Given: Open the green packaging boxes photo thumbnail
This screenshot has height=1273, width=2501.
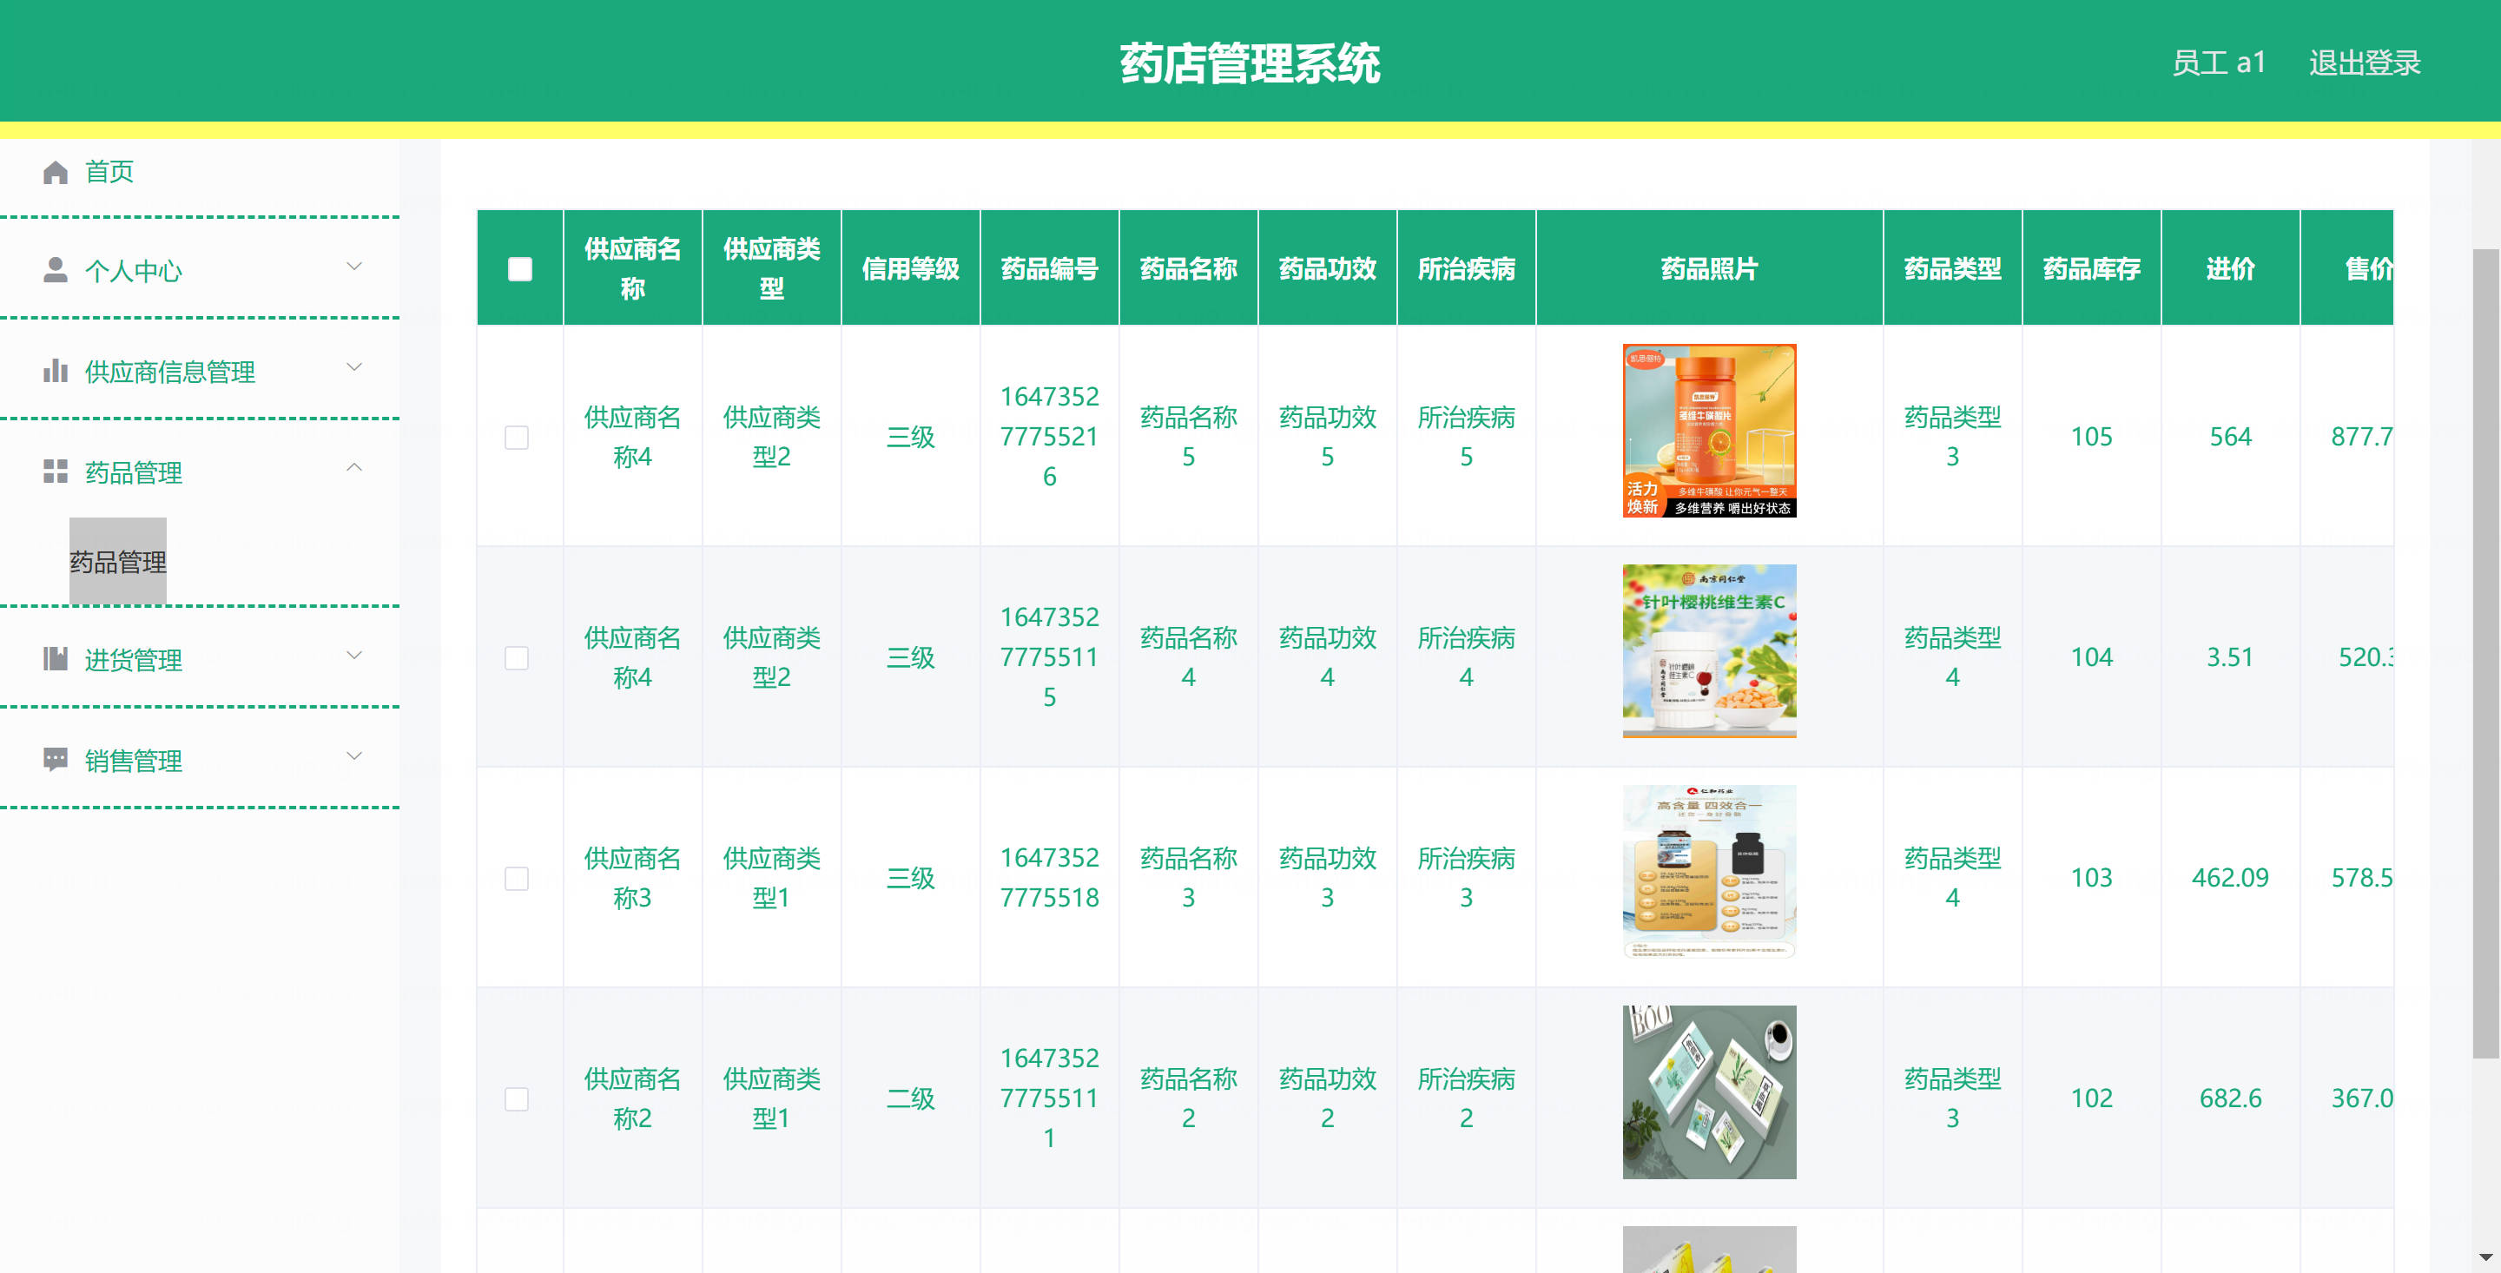Looking at the screenshot, I should click(x=1710, y=1092).
